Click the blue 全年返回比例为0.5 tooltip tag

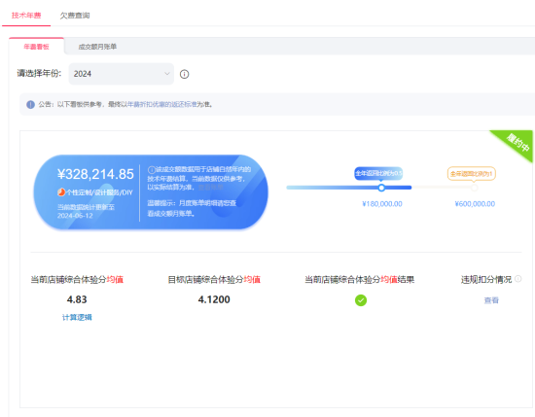(378, 174)
